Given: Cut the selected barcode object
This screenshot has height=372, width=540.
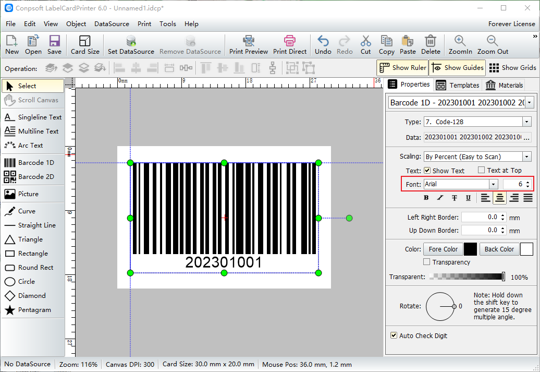Looking at the screenshot, I should pos(366,45).
